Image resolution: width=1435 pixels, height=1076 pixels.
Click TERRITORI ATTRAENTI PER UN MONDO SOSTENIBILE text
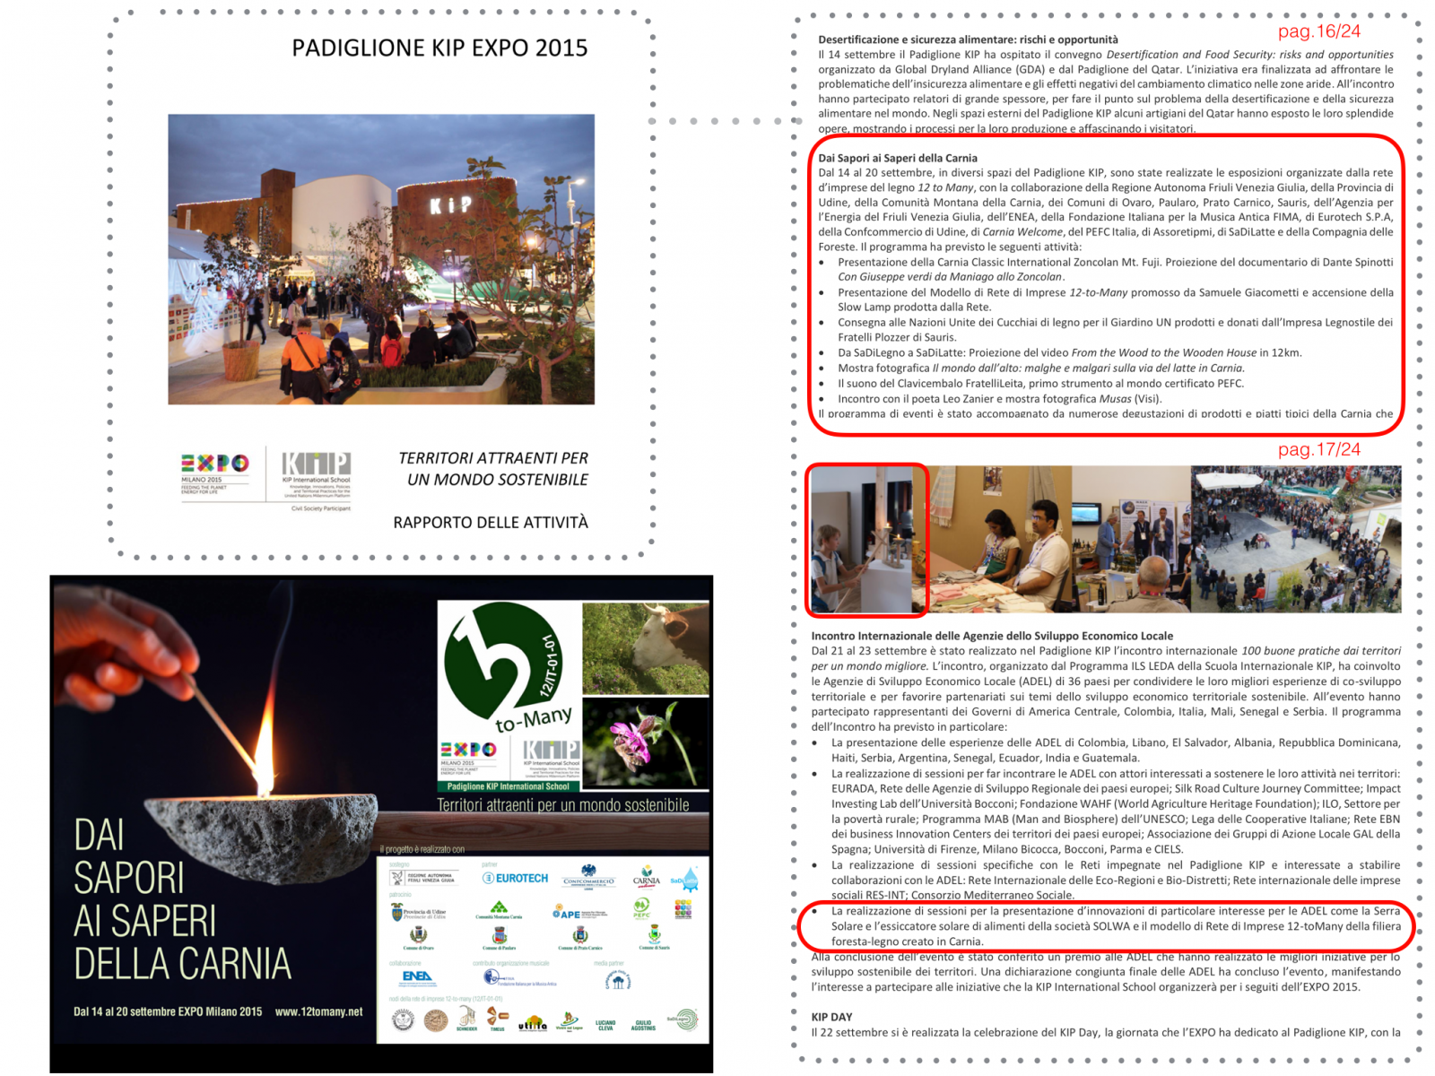tap(494, 469)
